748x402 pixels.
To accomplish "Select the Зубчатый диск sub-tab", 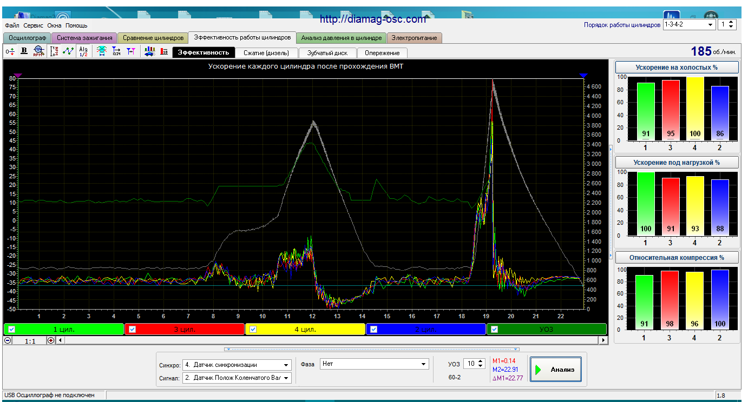I will (x=327, y=53).
